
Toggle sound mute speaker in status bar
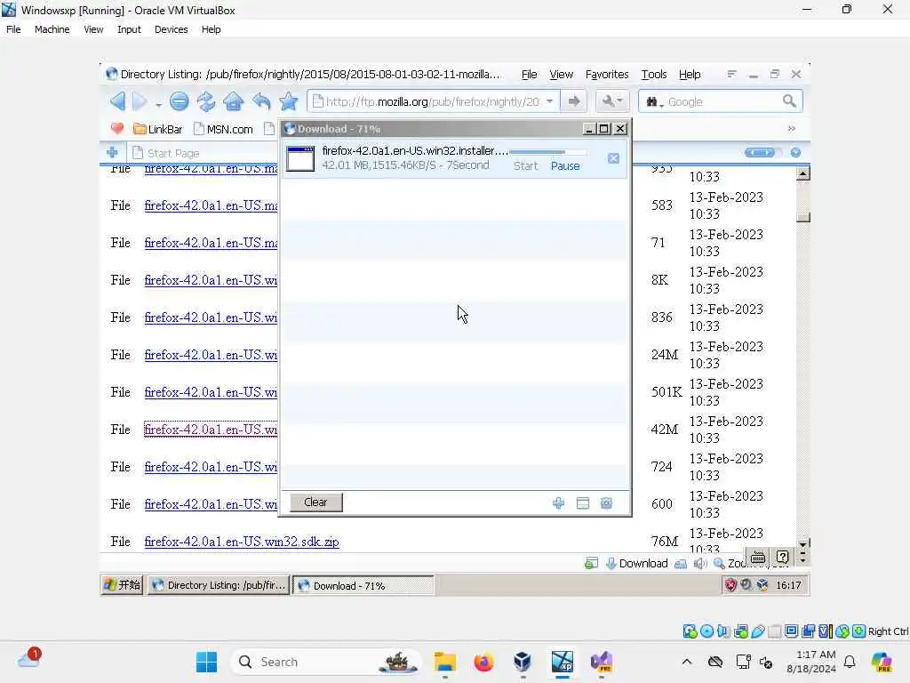point(700,563)
